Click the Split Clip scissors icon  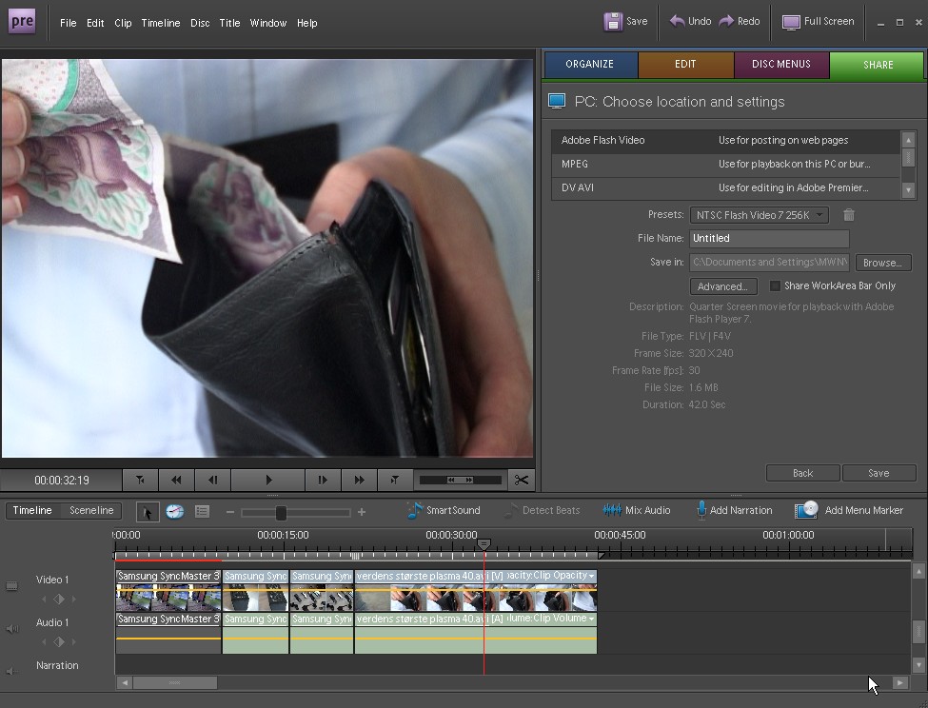pyautogui.click(x=521, y=481)
